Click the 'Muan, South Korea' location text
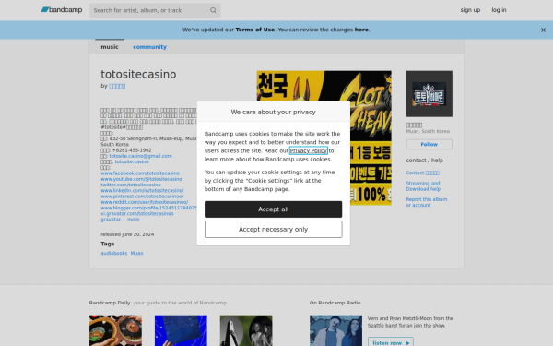The height and width of the screenshot is (346, 553). [428, 131]
